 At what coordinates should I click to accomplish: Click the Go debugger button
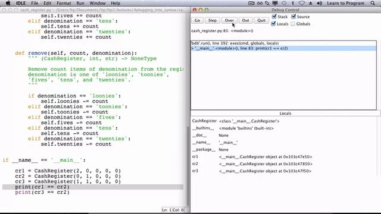click(197, 20)
